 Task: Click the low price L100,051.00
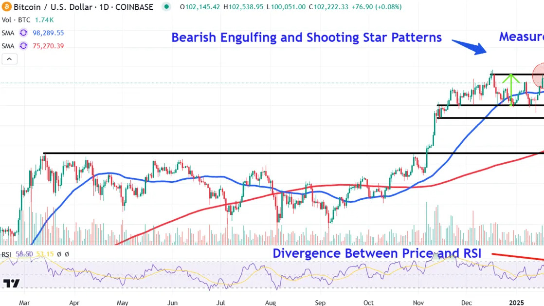point(286,7)
